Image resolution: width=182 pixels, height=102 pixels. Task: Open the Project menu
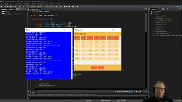(x=41, y=4)
